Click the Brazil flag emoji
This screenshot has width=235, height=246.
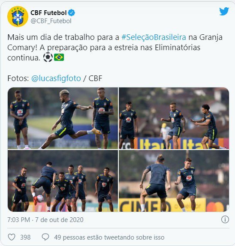(59, 57)
